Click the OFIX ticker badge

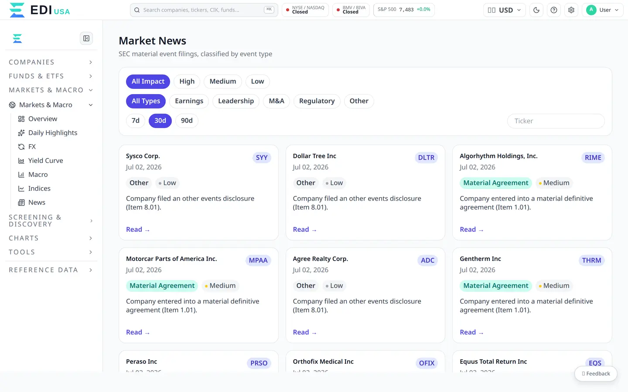tap(427, 363)
